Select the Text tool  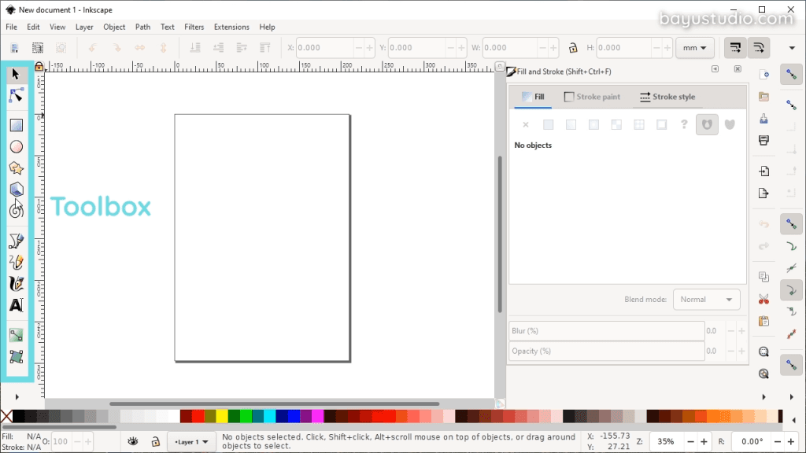coord(16,305)
